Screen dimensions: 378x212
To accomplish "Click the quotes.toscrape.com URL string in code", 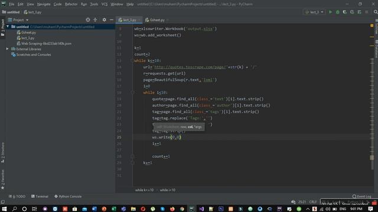I will (x=190, y=67).
